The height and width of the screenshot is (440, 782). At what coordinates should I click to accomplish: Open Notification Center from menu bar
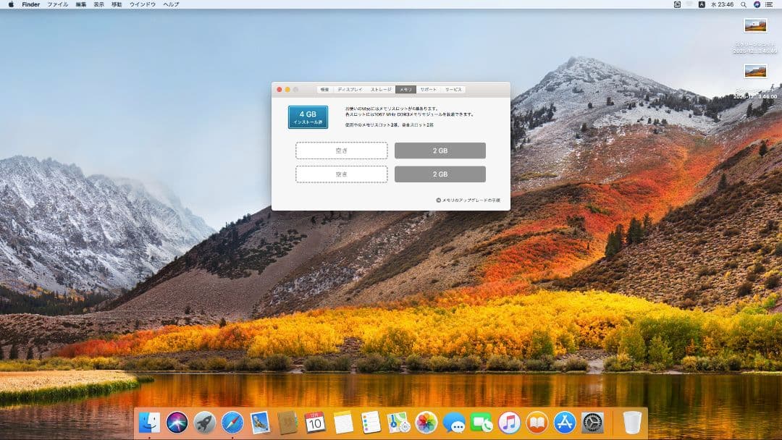(772, 4)
